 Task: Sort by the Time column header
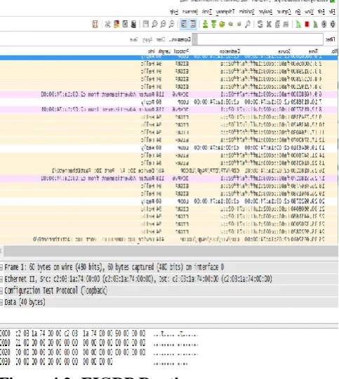pyautogui.click(x=313, y=51)
